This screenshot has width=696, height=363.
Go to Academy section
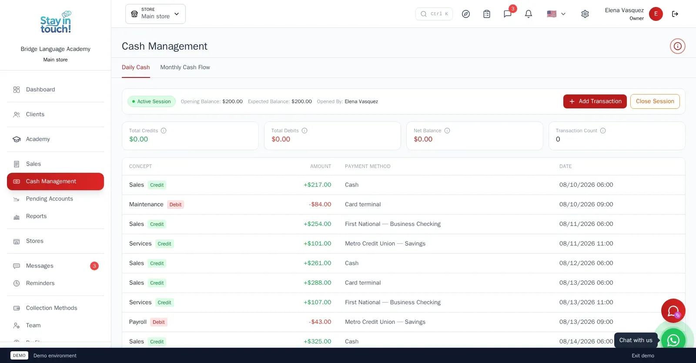tap(56, 139)
